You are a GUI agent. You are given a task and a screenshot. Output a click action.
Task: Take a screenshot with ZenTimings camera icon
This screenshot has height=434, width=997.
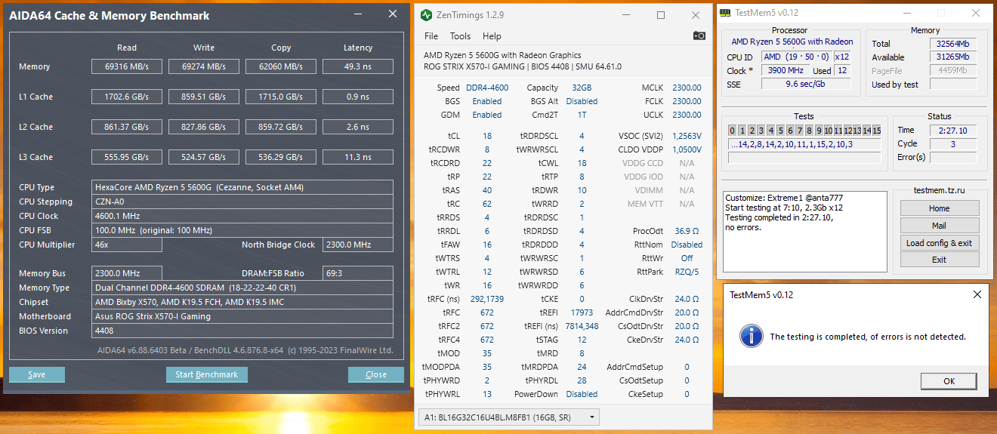699,35
